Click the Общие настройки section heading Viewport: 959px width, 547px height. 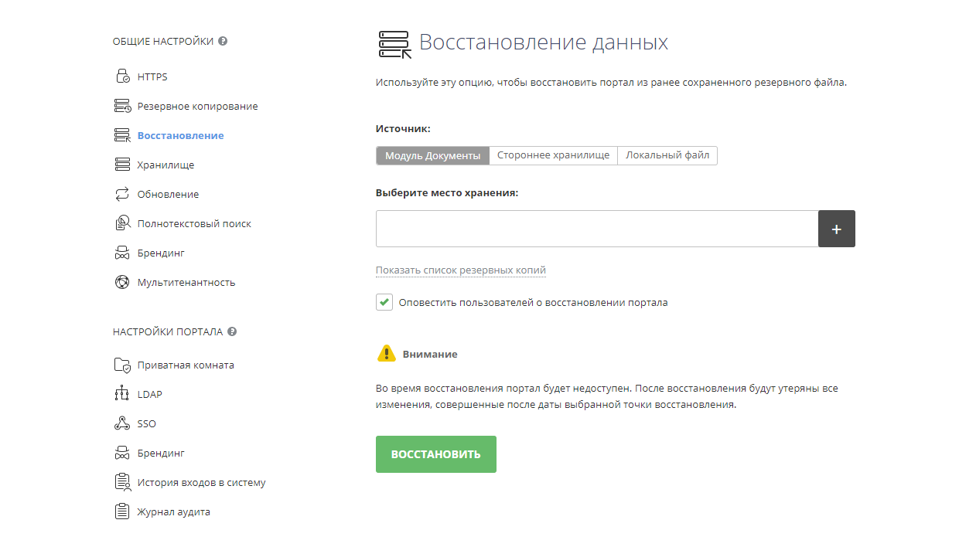point(163,41)
